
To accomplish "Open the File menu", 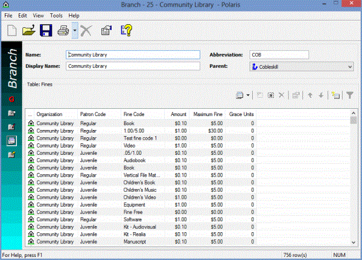I will coord(8,16).
